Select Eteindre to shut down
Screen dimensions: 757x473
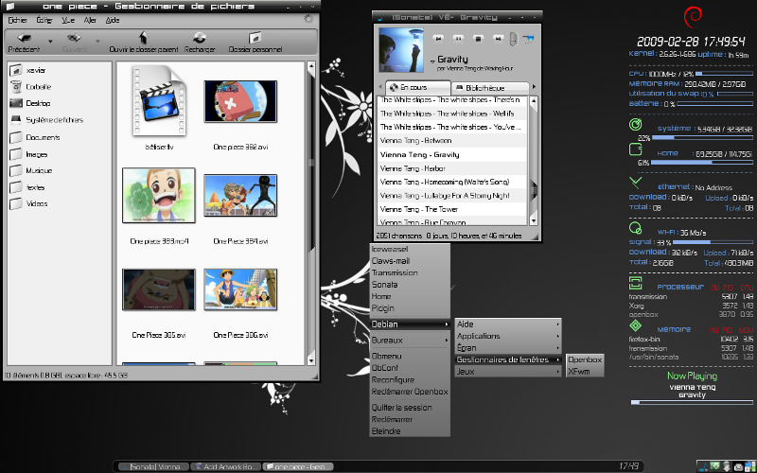[410, 431]
